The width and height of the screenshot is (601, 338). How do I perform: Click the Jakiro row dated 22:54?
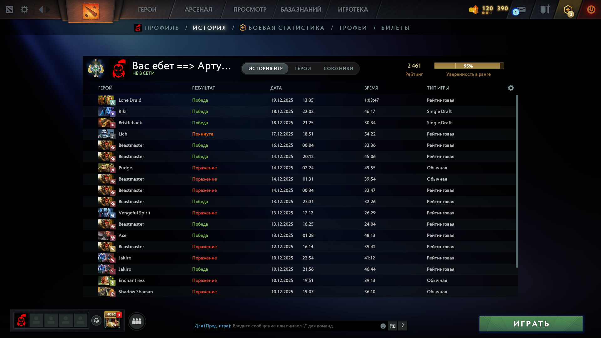point(299,258)
